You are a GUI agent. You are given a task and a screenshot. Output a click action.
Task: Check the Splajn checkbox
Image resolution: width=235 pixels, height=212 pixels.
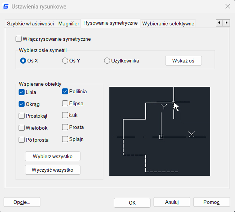pyautogui.click(x=65, y=139)
